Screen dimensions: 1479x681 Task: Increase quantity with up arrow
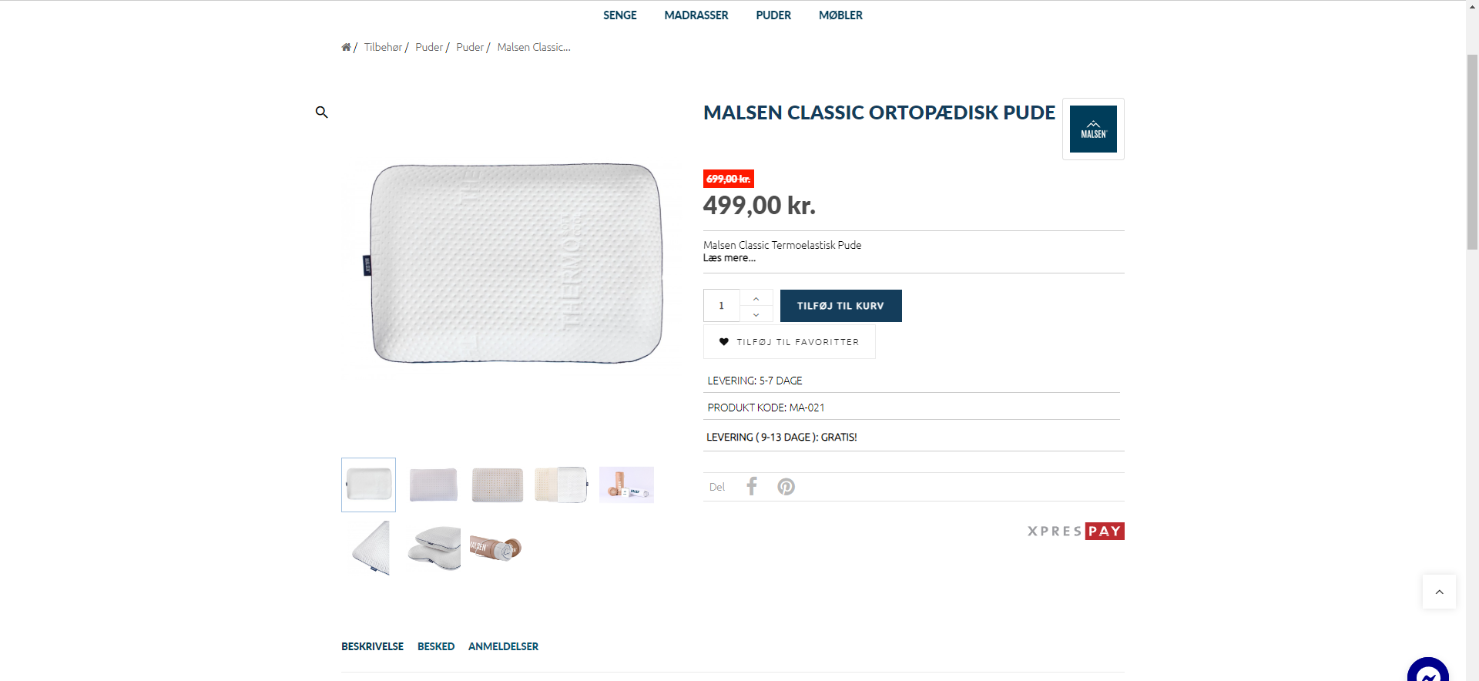756,298
